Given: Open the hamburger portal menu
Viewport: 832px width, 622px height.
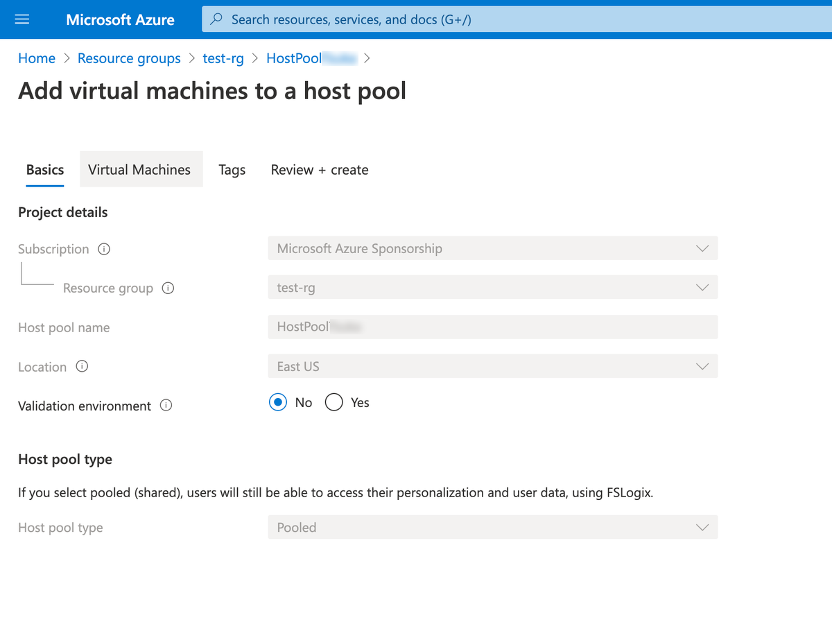Looking at the screenshot, I should pos(21,19).
